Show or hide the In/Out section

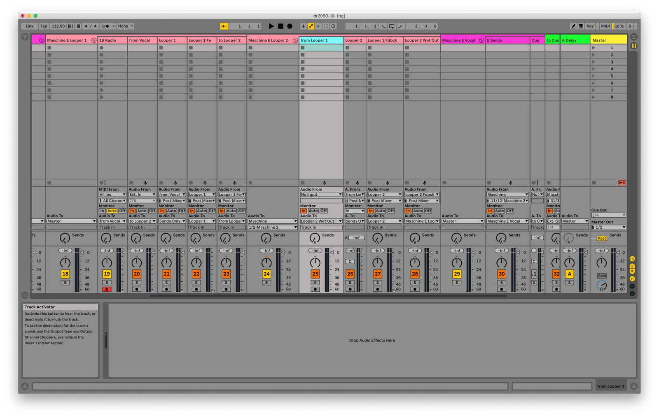632,259
